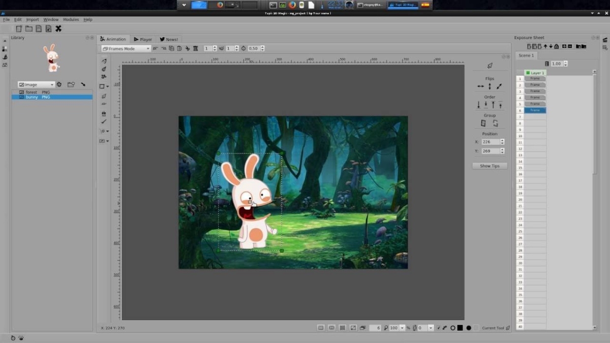The image size is (610, 343).
Task: Click the Layer 1 header in Exposure Sheet
Action: [x=535, y=73]
